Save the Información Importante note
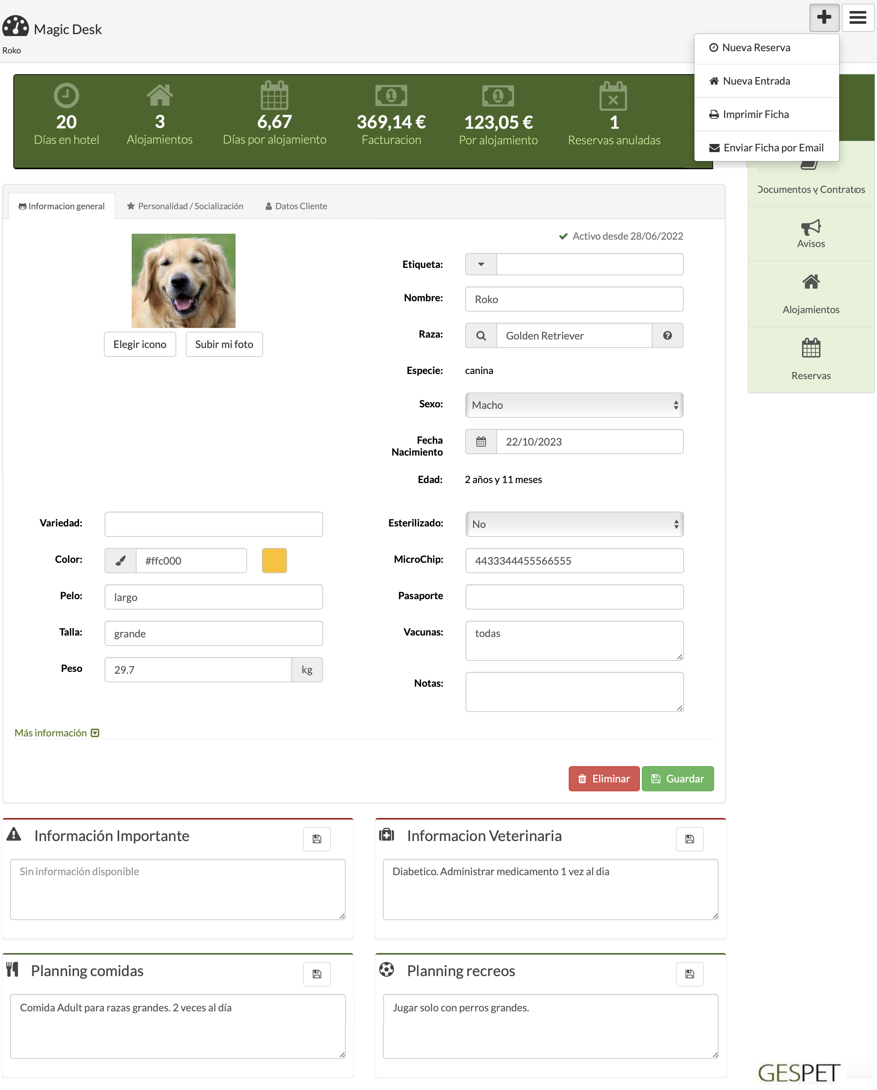 (x=317, y=839)
